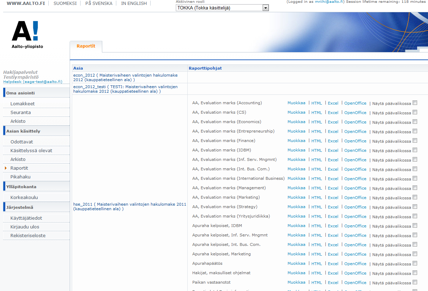This screenshot has height=291, width=428.
Task: Click the Raporttipohjat column header
Action: [x=205, y=68]
